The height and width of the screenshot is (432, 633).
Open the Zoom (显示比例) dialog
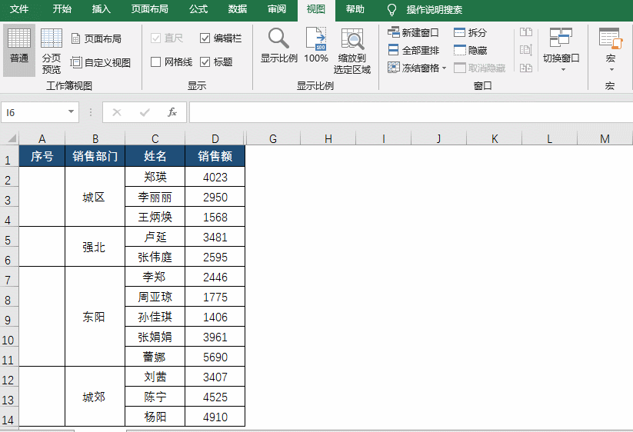278,45
